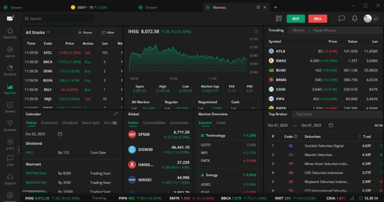Select the Commodities tab in Global
The image size is (384, 202).
point(154,123)
